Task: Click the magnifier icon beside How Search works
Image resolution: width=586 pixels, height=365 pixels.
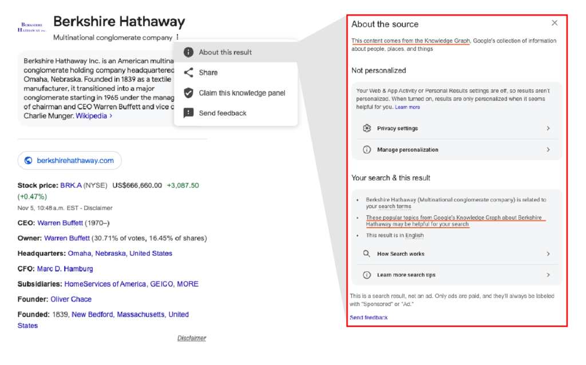Action: [367, 253]
